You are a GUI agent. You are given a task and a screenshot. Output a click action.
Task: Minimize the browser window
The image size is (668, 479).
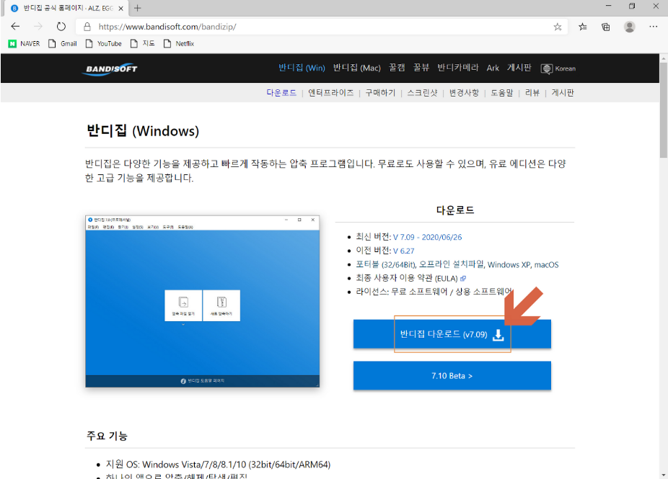608,6
